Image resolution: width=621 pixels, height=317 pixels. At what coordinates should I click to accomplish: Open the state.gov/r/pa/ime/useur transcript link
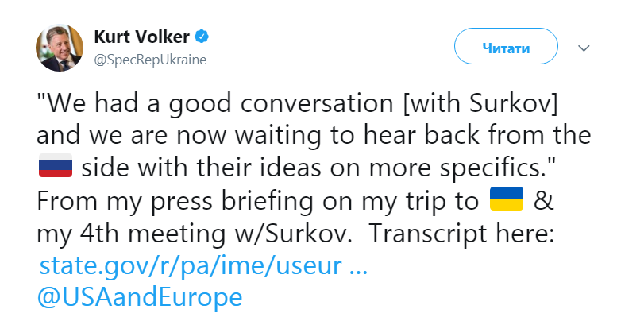pos(191,265)
